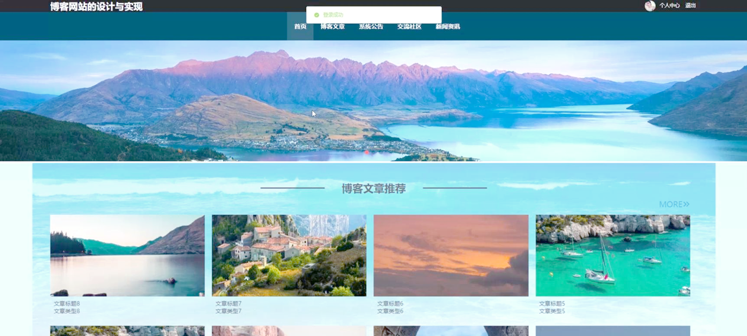Click the green login success check icon
Image resolution: width=747 pixels, height=336 pixels.
coord(316,15)
